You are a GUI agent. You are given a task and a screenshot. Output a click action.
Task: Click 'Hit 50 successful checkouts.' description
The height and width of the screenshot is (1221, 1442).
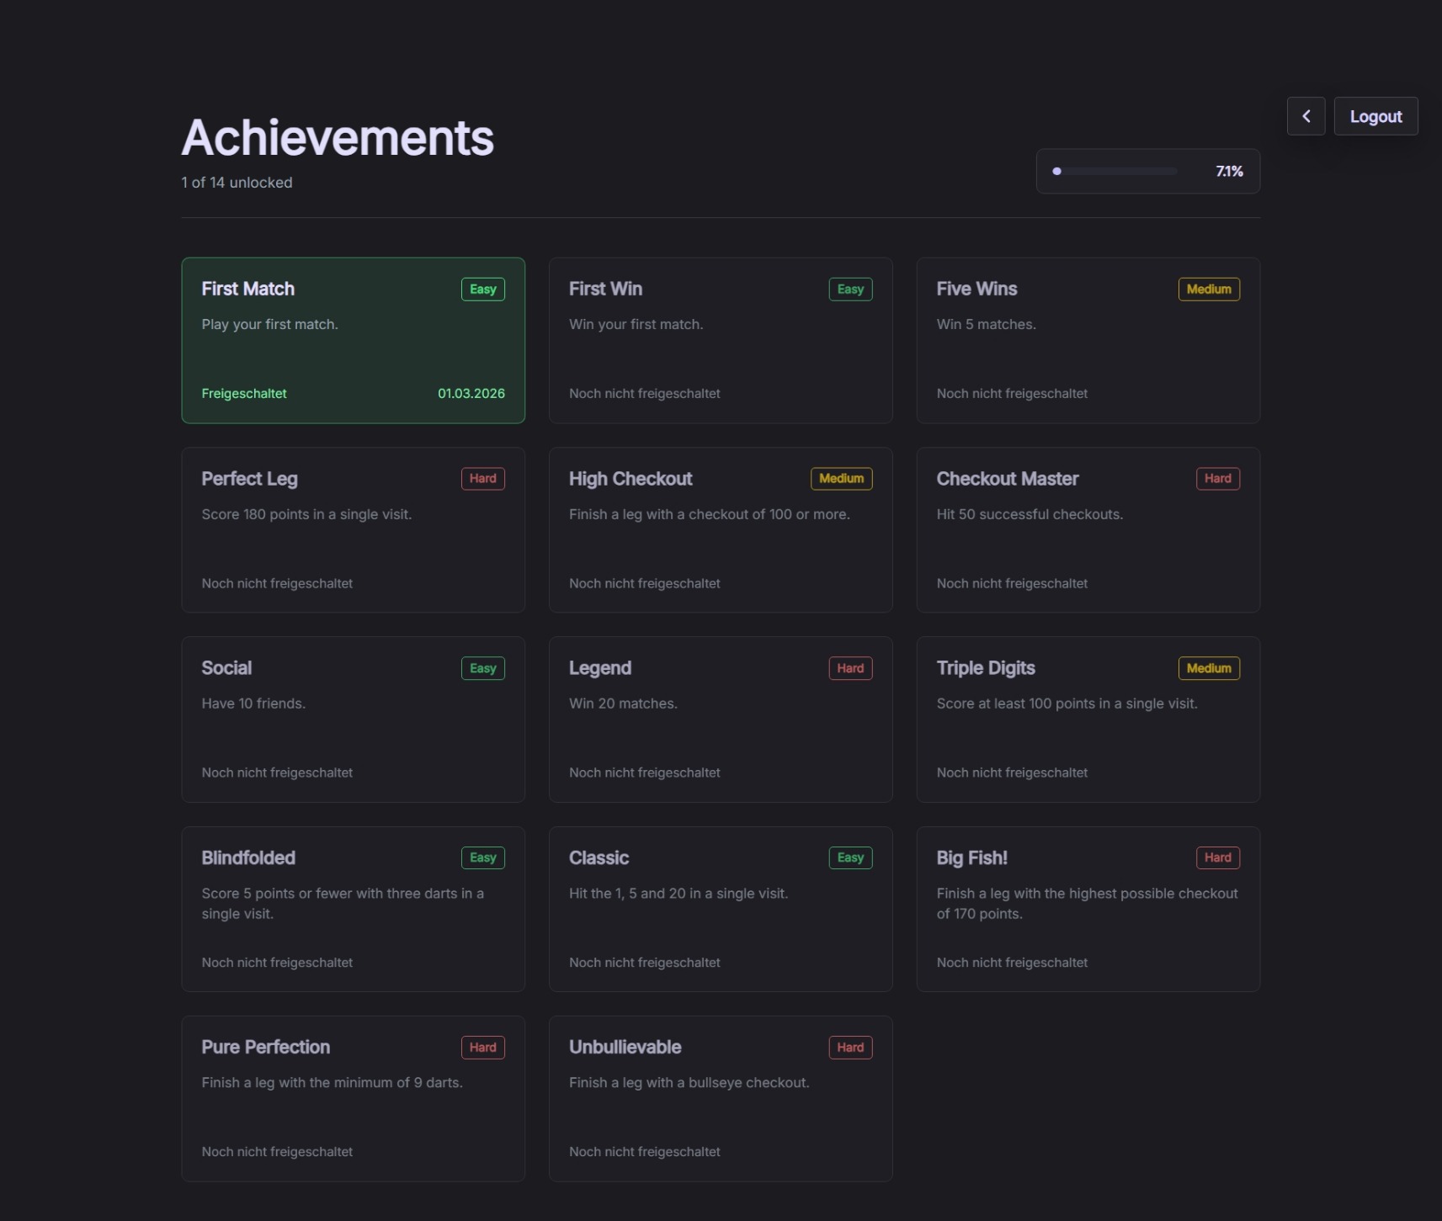(1030, 514)
